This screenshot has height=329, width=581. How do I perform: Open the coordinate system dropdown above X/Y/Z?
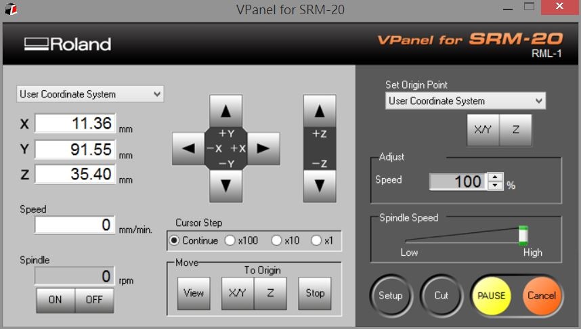click(x=90, y=94)
